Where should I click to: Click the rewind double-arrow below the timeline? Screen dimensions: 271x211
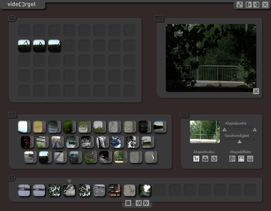coord(138,203)
